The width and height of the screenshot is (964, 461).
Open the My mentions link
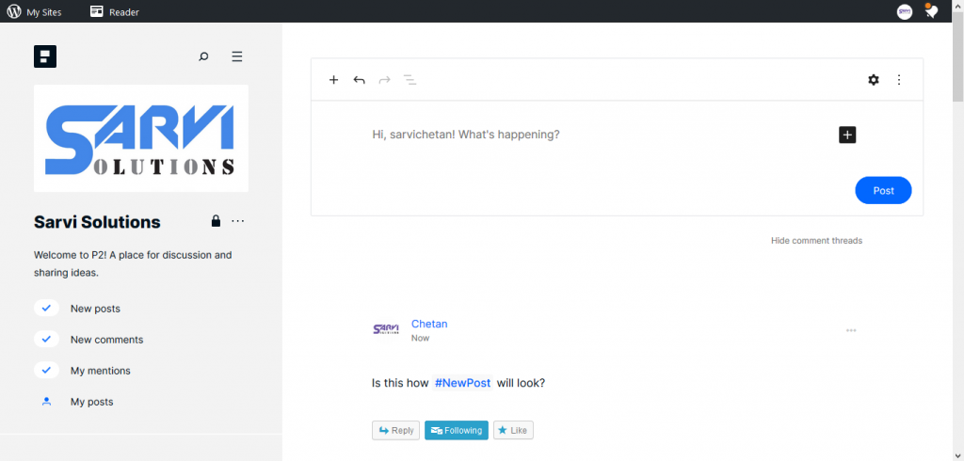(101, 371)
